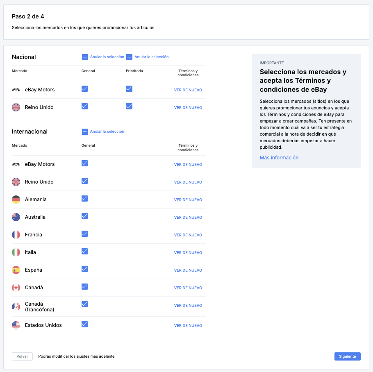
Task: Go back with the Volver button
Action: click(x=22, y=356)
